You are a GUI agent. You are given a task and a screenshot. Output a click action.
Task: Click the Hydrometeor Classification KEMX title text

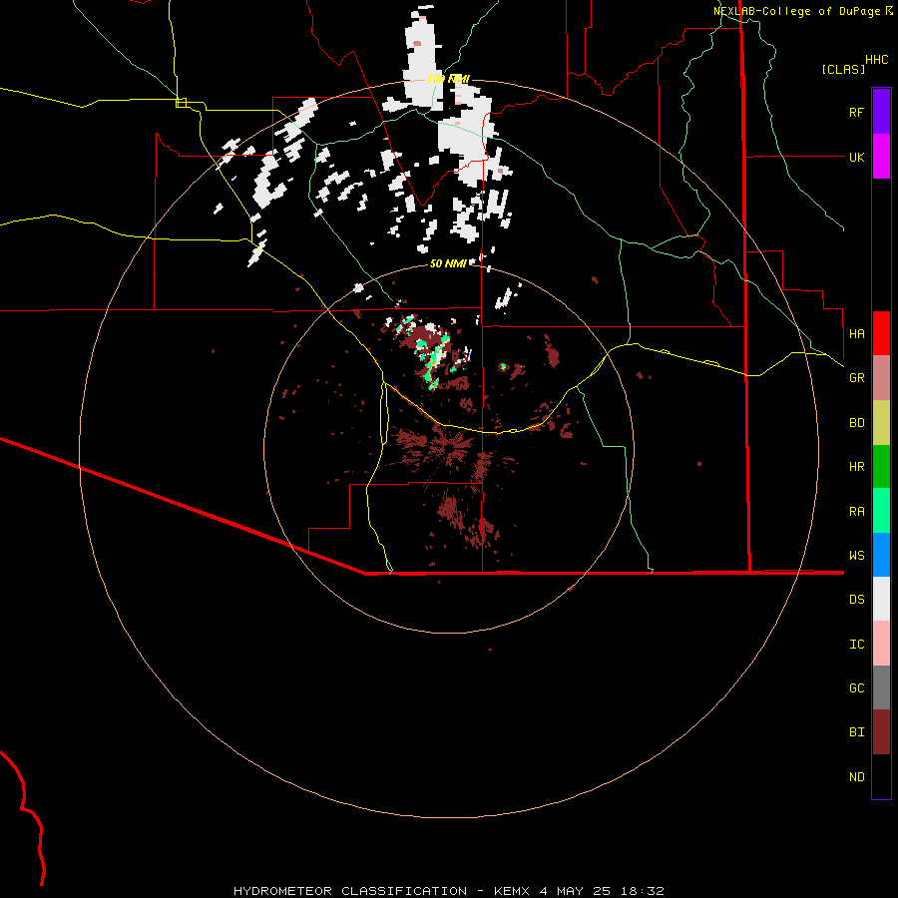(x=448, y=891)
